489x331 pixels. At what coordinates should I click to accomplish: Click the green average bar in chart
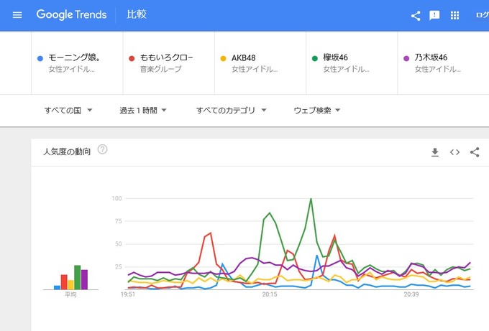click(x=77, y=277)
